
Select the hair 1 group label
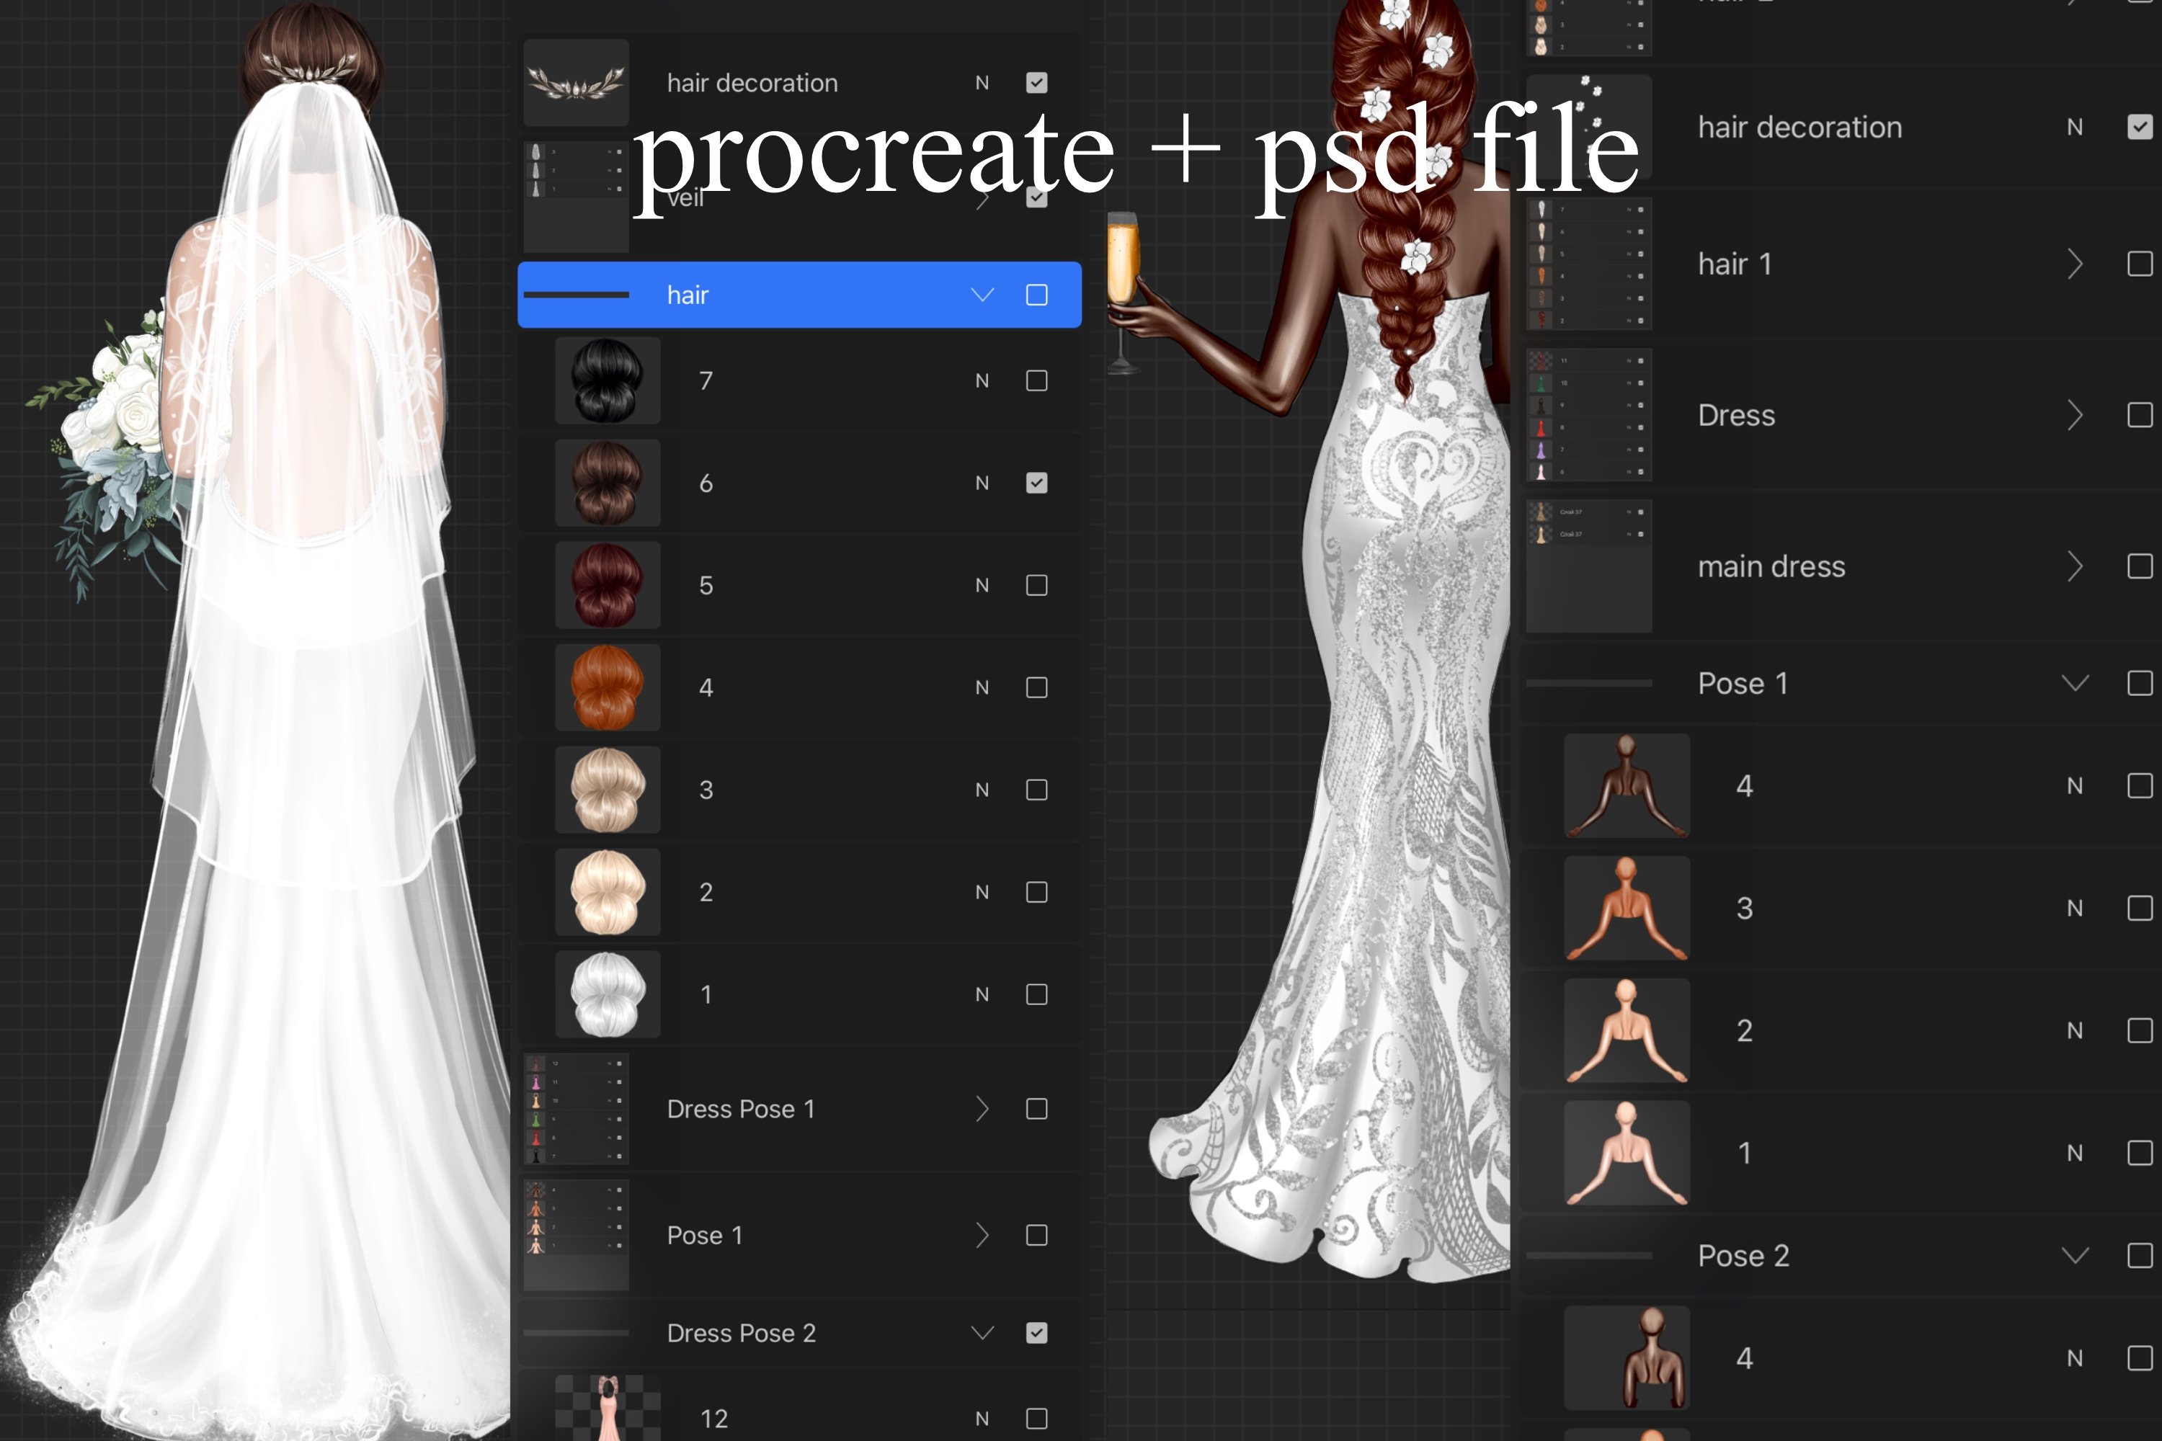(1735, 264)
